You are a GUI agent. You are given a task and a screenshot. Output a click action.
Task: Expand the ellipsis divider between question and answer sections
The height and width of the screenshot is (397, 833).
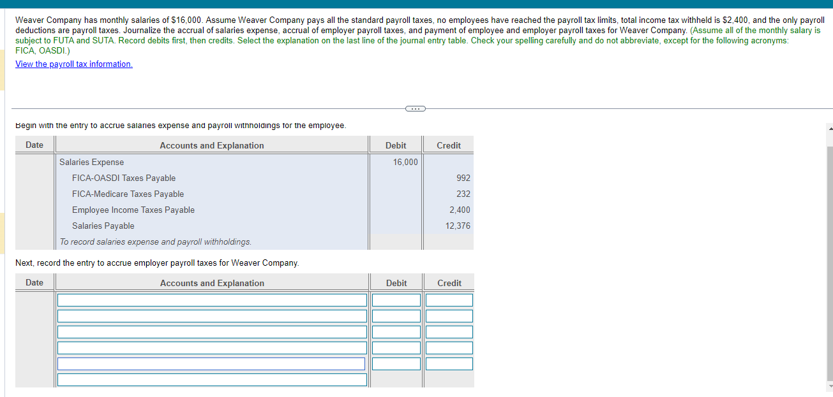(415, 108)
